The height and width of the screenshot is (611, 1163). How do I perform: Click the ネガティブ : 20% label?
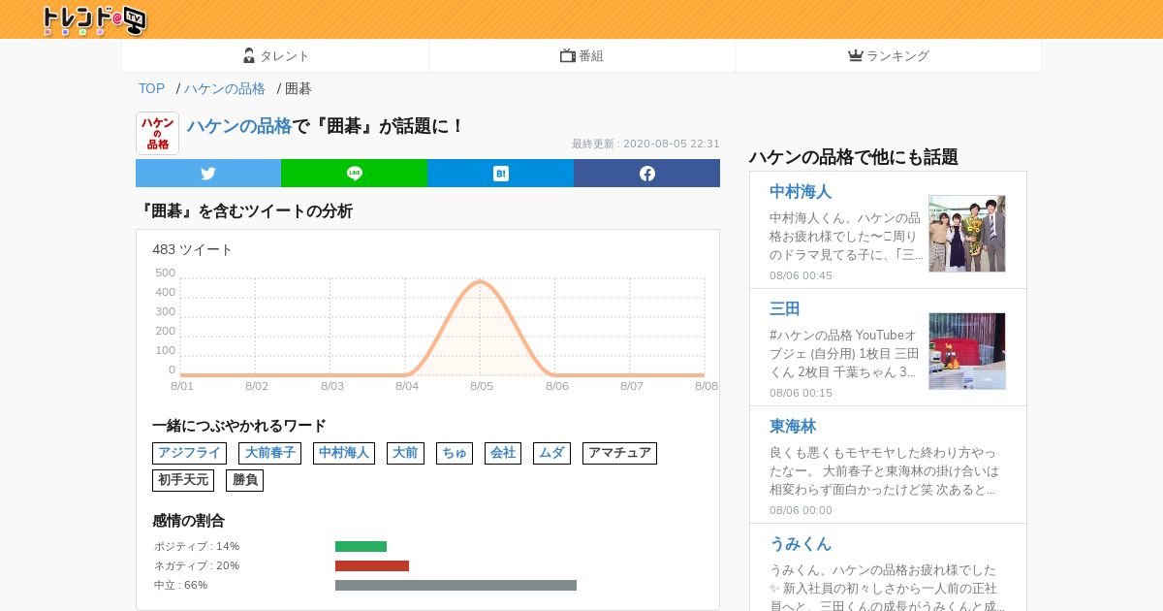pyautogui.click(x=197, y=565)
